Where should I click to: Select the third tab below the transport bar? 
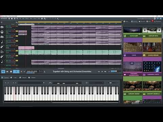pyautogui.click(x=23, y=78)
